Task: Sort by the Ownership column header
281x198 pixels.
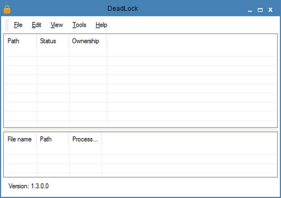Action: point(88,41)
